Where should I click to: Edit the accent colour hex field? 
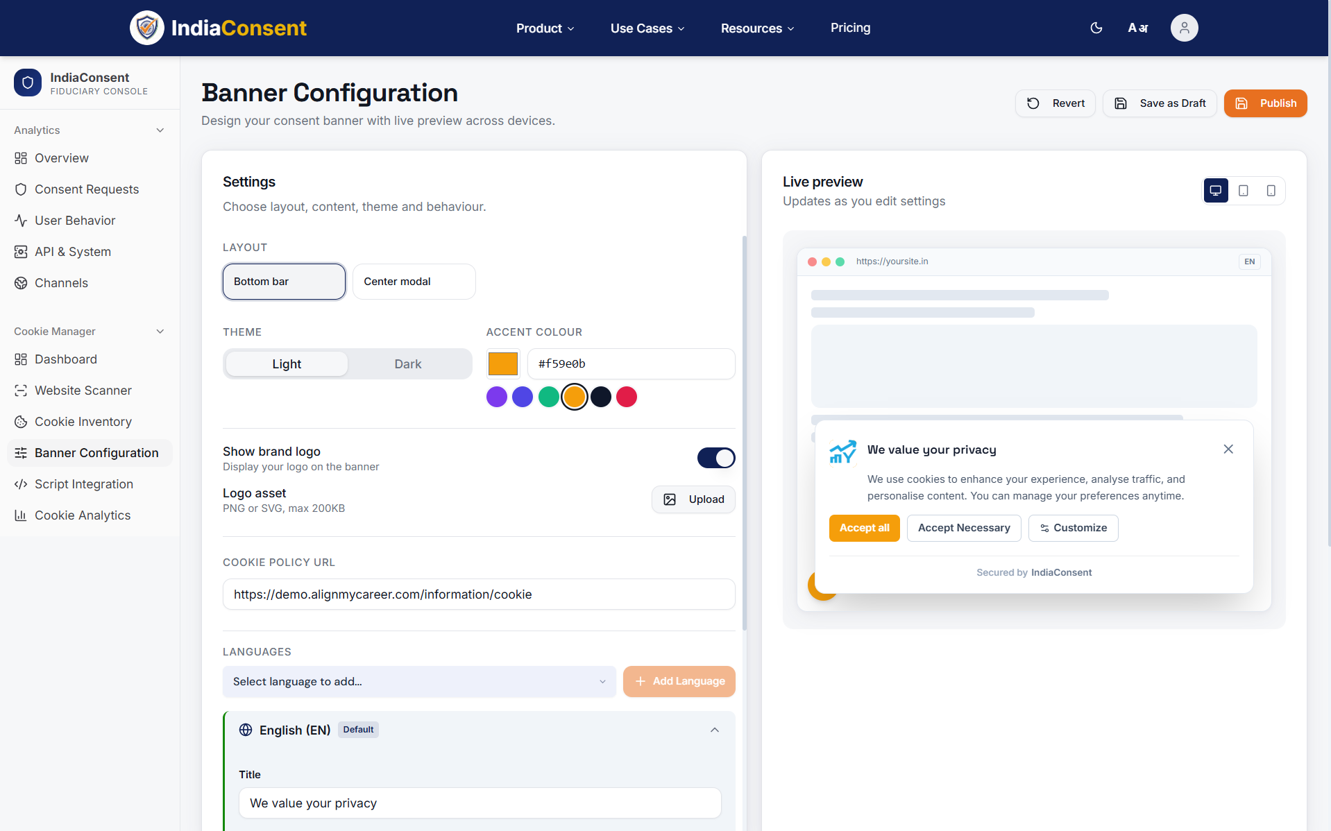coord(631,363)
